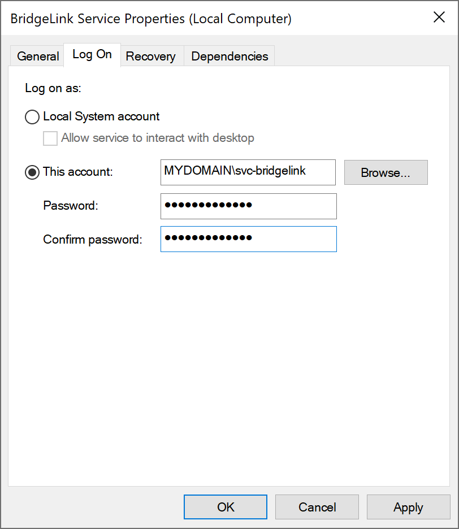Screen dimensions: 459x529
Task: Select Local System account radio button
Action: pyautogui.click(x=32, y=117)
